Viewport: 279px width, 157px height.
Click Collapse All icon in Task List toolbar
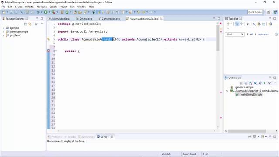coord(264,24)
